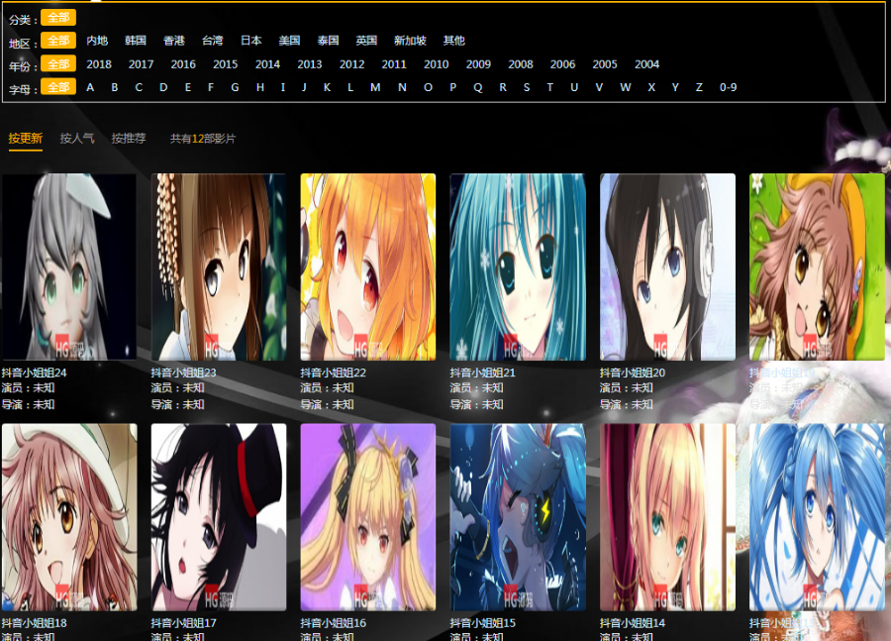
Task: Click the title text 抖音小姐姐16
Action: pyautogui.click(x=333, y=623)
